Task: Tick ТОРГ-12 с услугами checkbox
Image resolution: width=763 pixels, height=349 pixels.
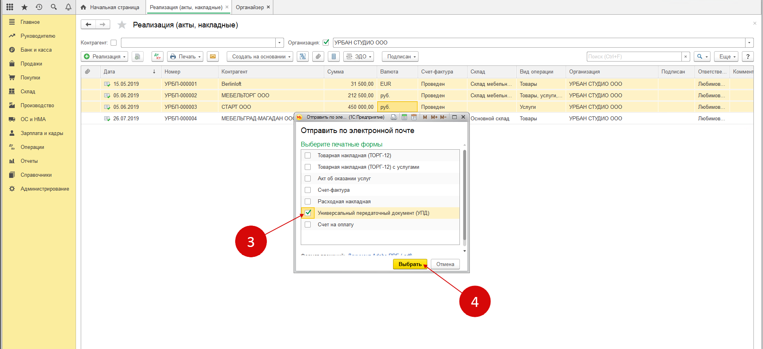Action: 308,167
